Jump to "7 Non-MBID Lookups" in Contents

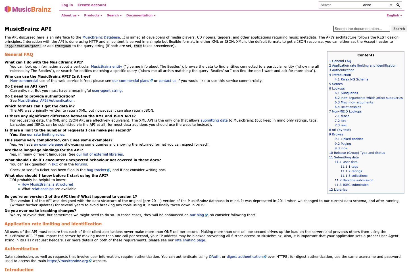pyautogui.click(x=345, y=111)
